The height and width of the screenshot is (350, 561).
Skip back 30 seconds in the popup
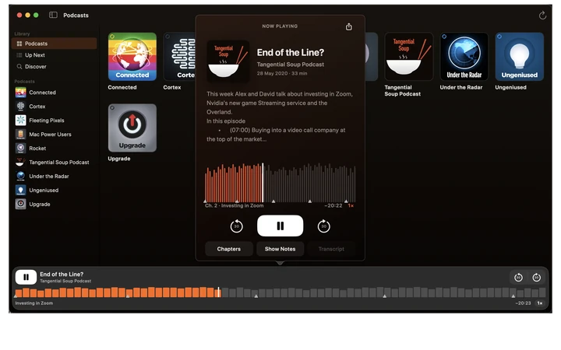(x=236, y=226)
